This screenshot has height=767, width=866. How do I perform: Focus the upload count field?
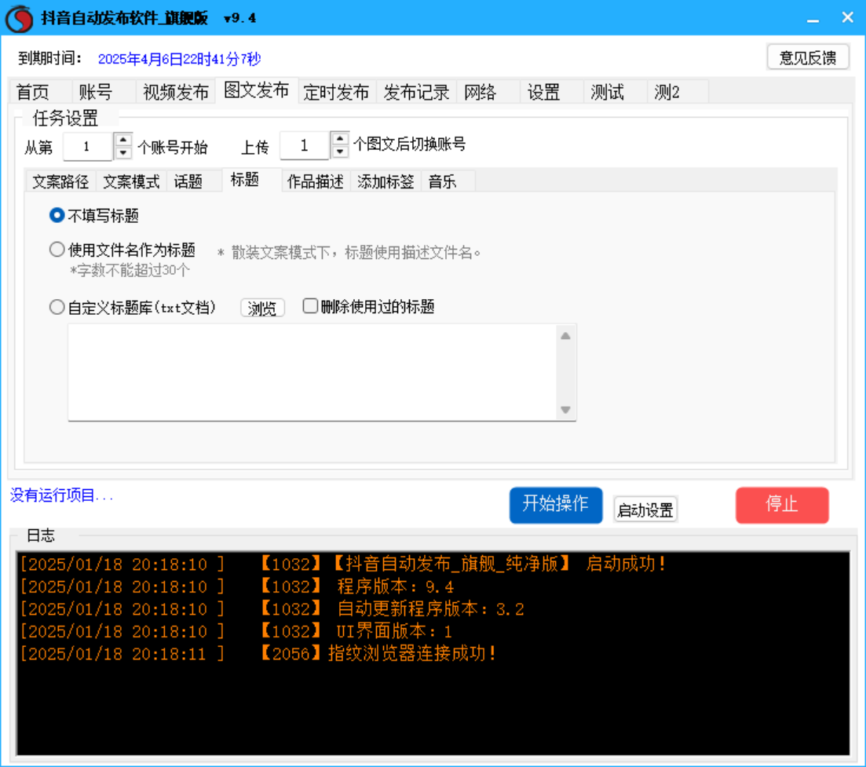(305, 145)
